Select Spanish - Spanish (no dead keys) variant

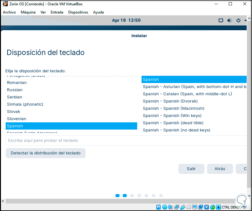tap(194, 130)
